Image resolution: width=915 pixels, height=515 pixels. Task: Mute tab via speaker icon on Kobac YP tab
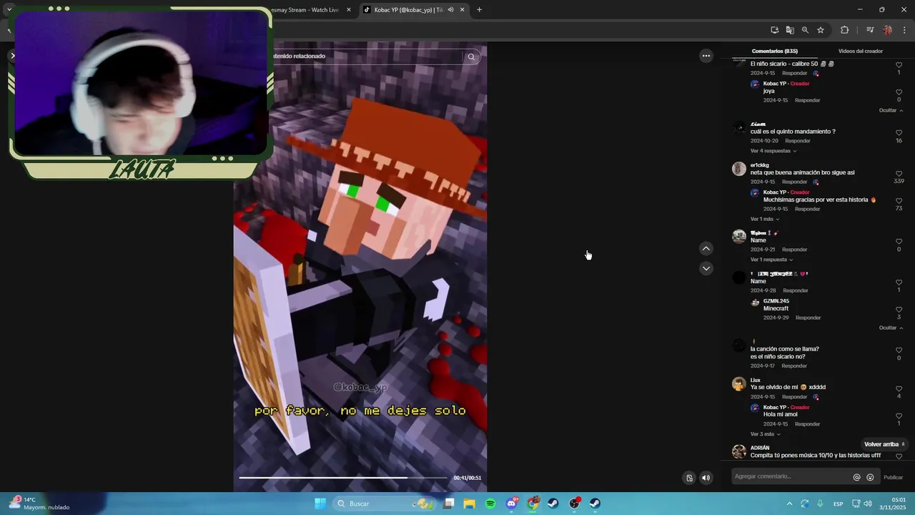point(450,10)
